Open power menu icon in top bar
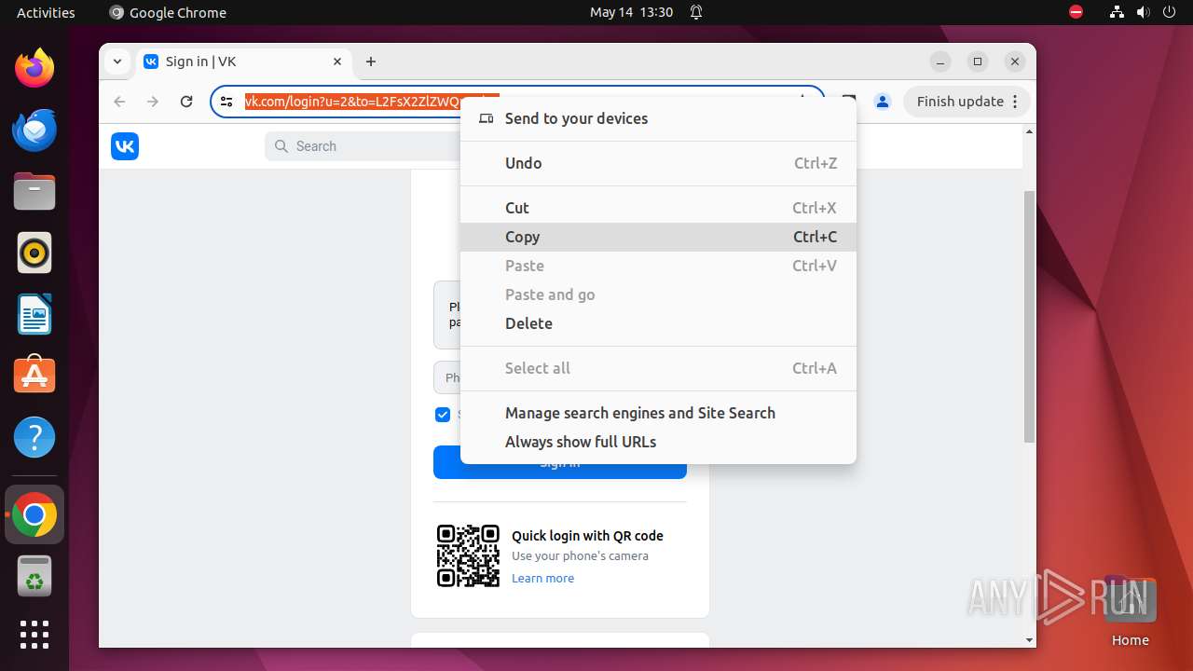1193x671 pixels. click(x=1169, y=12)
